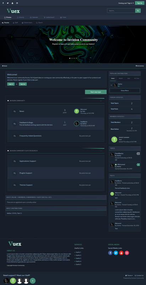Image resolution: width=146 pixels, height=285 pixels.
Task: Open Aether's avatar in Popular Contributors
Action: pos(115,85)
